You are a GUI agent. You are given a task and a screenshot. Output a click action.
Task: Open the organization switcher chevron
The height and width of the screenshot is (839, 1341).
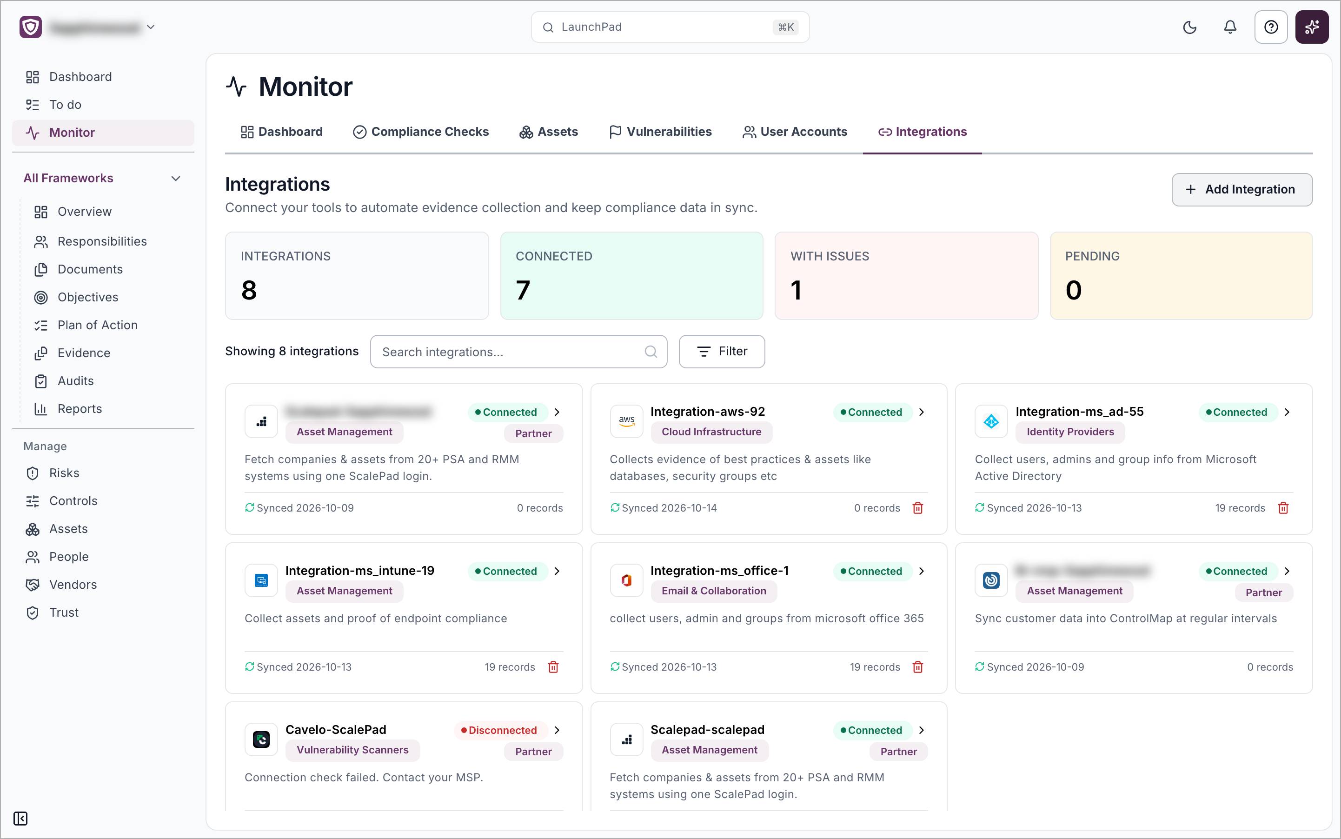click(150, 27)
